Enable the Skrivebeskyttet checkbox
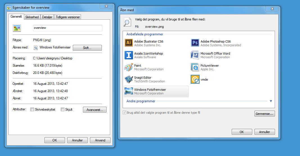The image size is (300, 156). [x=32, y=110]
